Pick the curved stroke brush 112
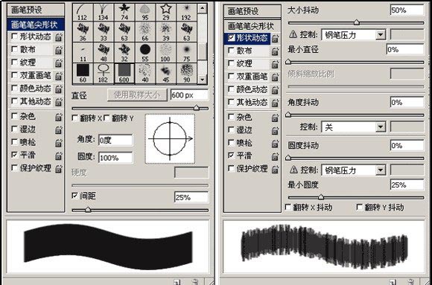 [x=83, y=12]
